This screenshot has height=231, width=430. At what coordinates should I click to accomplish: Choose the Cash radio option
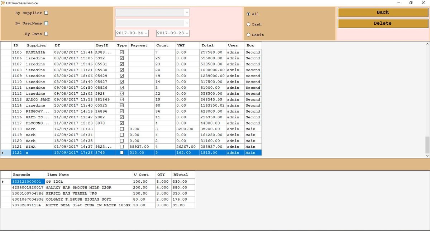coord(249,24)
